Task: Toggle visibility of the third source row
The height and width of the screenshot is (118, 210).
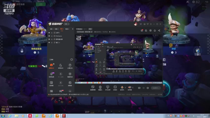Action: [49, 39]
